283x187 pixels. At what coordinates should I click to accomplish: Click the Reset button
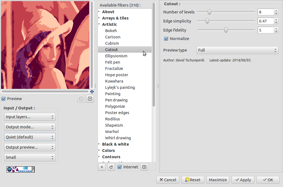pyautogui.click(x=193, y=180)
